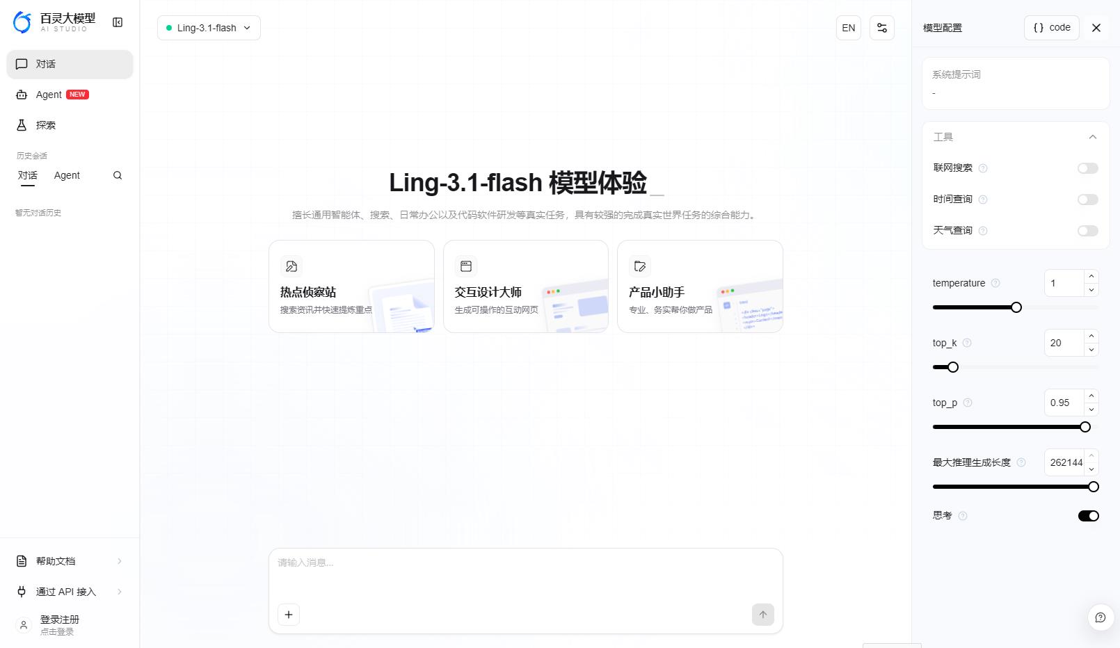Image resolution: width=1120 pixels, height=648 pixels.
Task: Show help for temperature info icon
Action: pyautogui.click(x=995, y=283)
